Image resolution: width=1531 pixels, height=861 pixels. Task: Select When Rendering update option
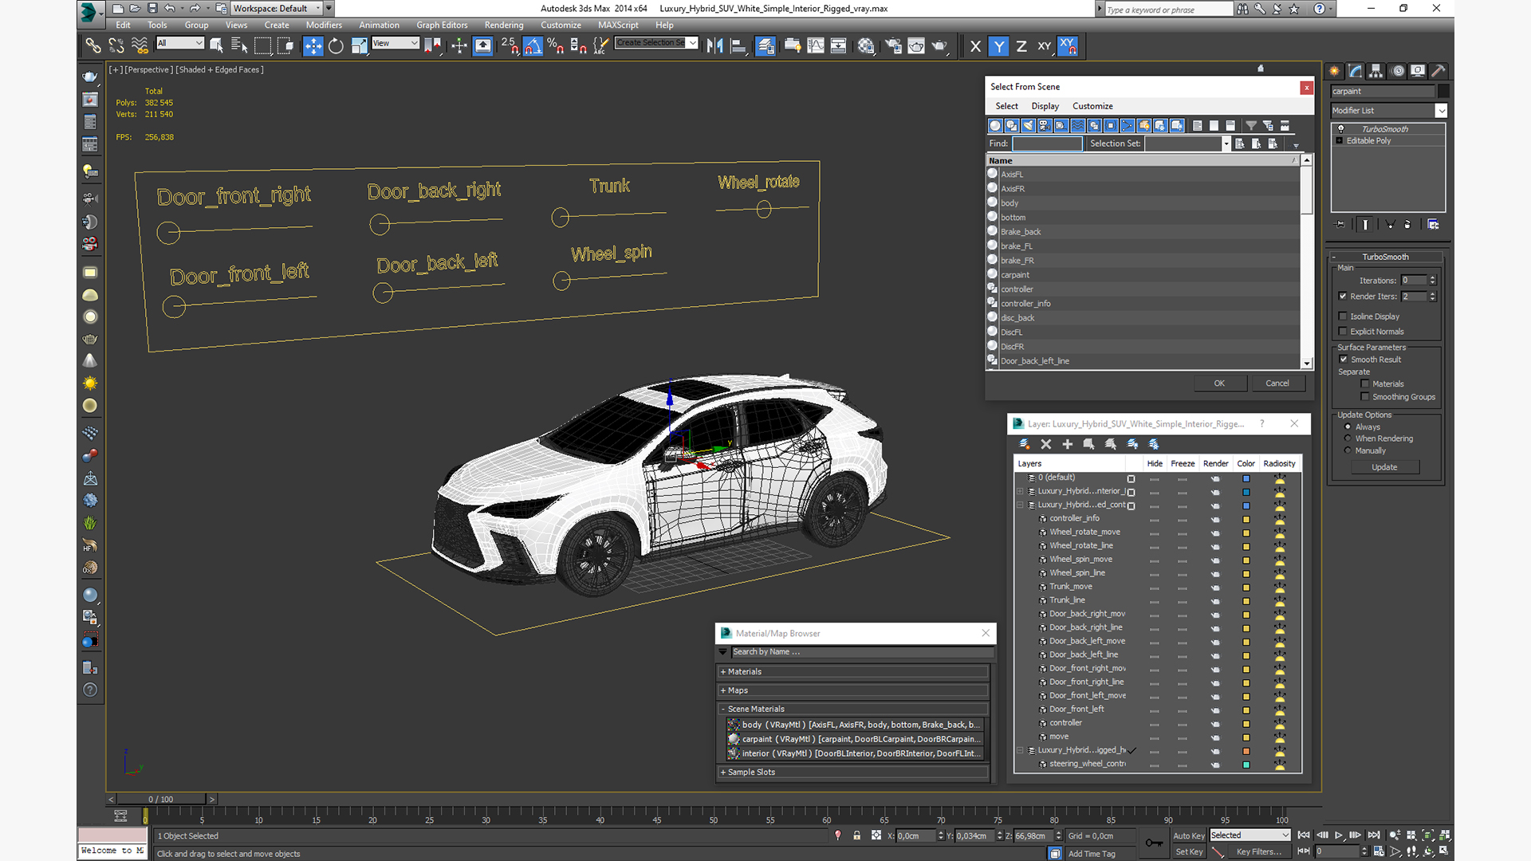click(1348, 438)
